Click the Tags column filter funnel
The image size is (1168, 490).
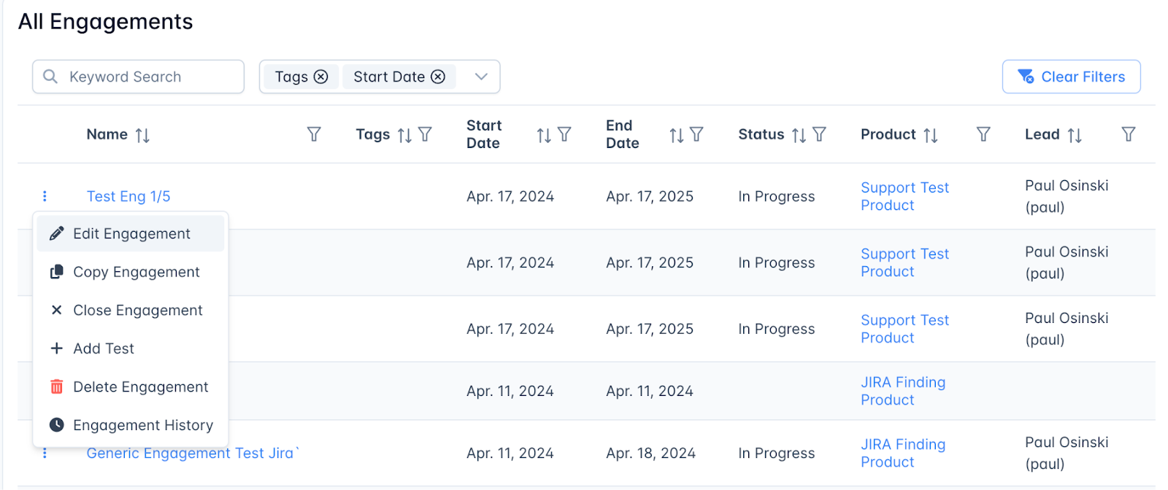pyautogui.click(x=426, y=134)
